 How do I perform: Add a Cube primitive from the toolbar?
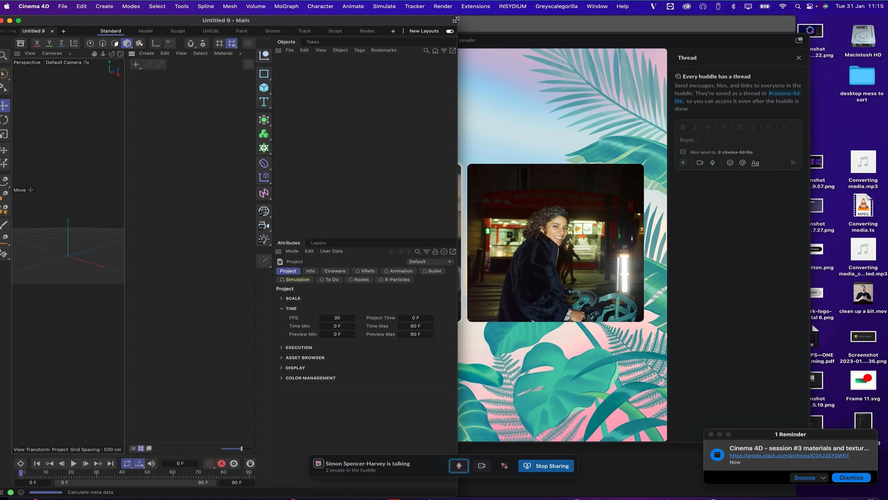(x=264, y=87)
